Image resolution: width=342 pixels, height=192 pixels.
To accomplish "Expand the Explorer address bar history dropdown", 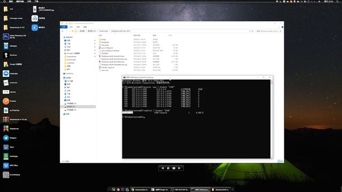I will click(x=250, y=31).
